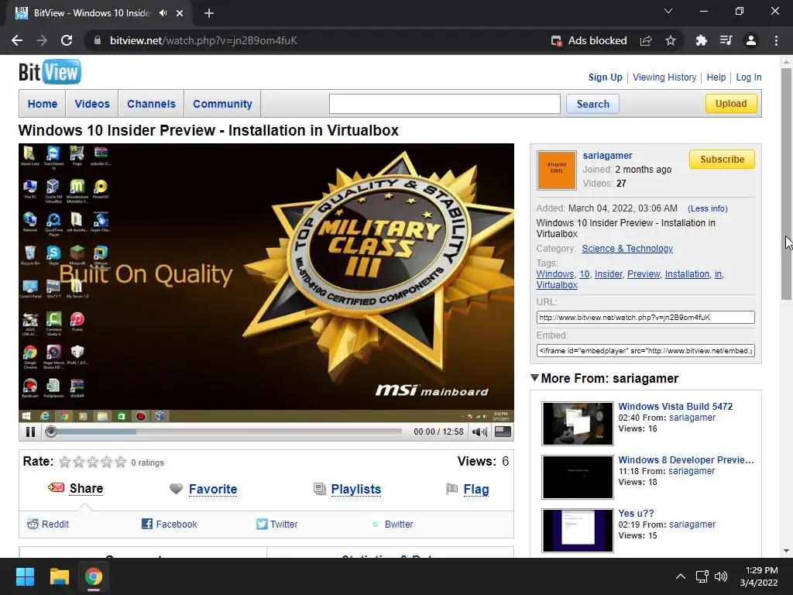Open the taskbar volume icon
The image size is (793, 595).
click(721, 576)
